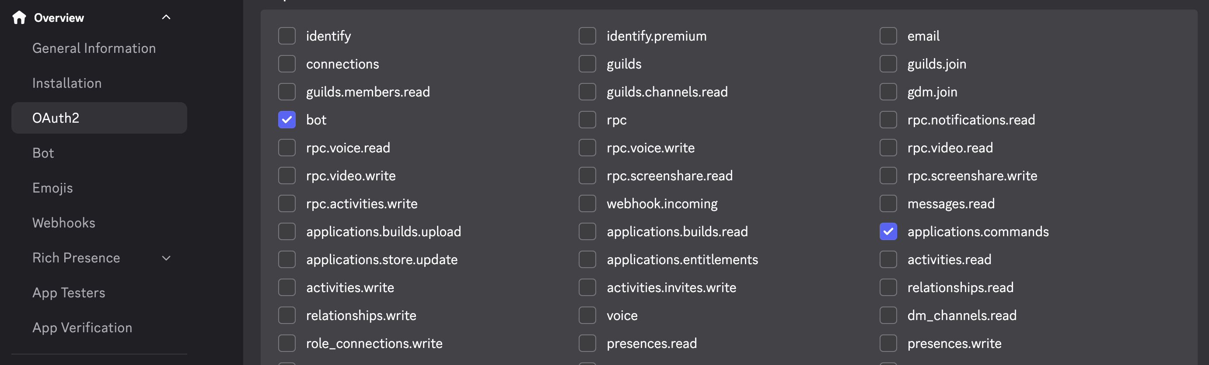This screenshot has width=1209, height=365.
Task: Click the home icon beside Overview
Action: (x=18, y=17)
